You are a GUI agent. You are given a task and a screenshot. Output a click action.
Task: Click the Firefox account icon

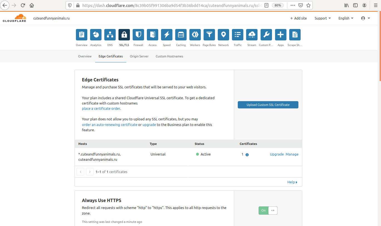[364, 5]
